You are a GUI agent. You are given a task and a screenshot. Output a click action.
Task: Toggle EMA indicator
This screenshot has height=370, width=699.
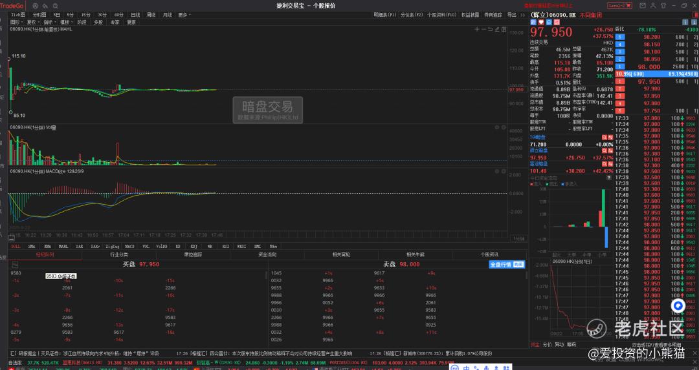tap(47, 246)
